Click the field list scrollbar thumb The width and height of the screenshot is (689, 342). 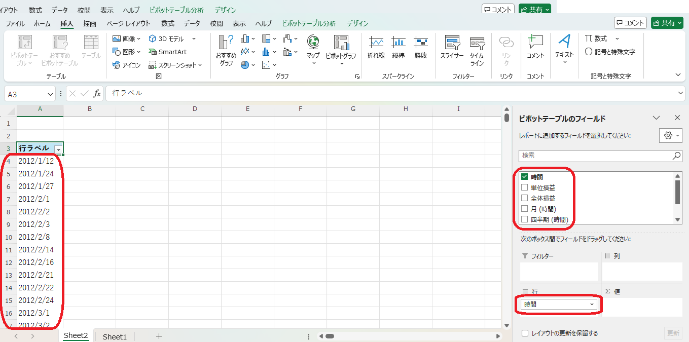click(677, 192)
